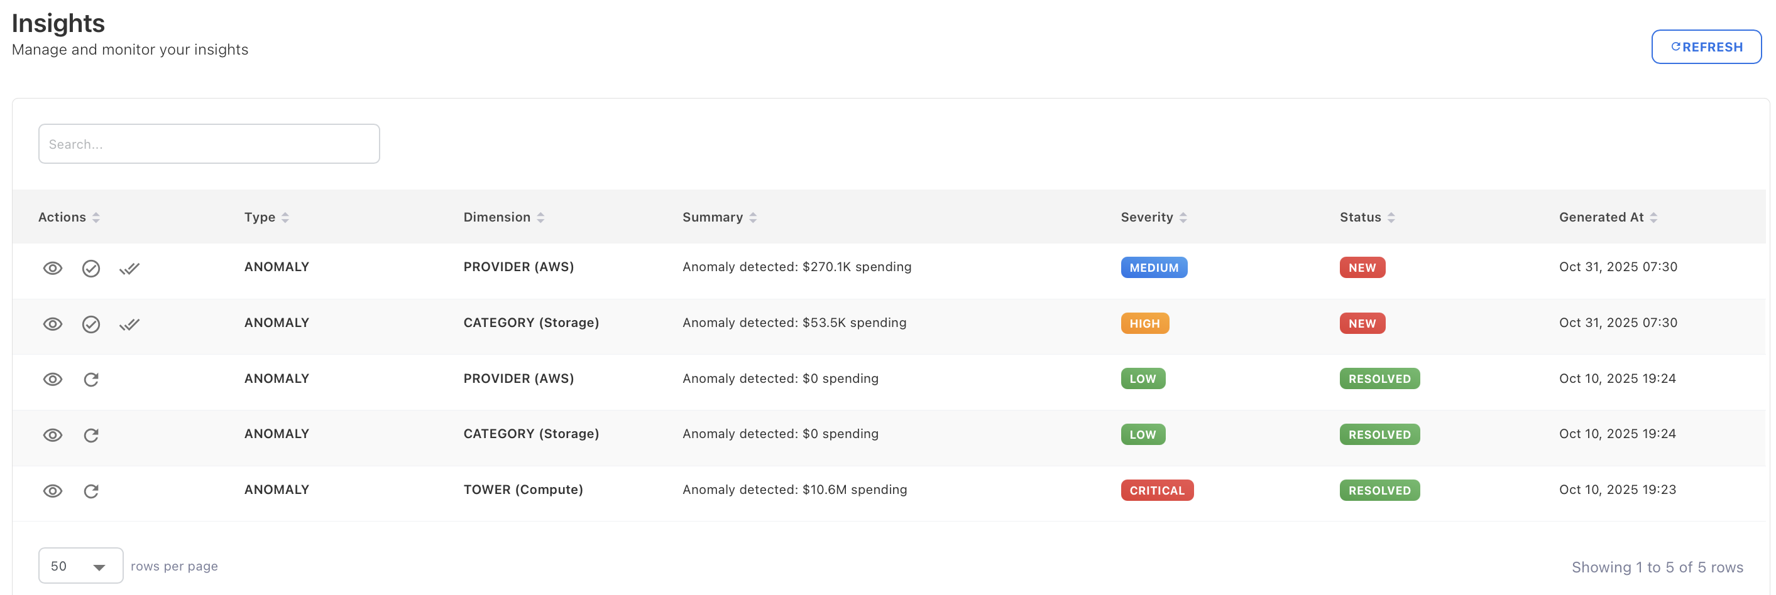View details of the $270.1K AWS anomaly
Image resolution: width=1776 pixels, height=595 pixels.
[x=52, y=268]
